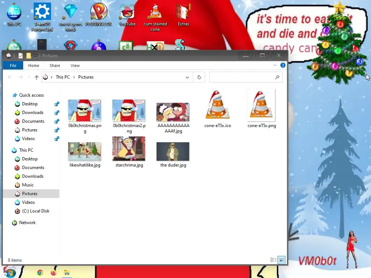The image size is (371, 278).
Task: Click the Properties icon in quick access toolbar
Action: pyautogui.click(x=21, y=55)
